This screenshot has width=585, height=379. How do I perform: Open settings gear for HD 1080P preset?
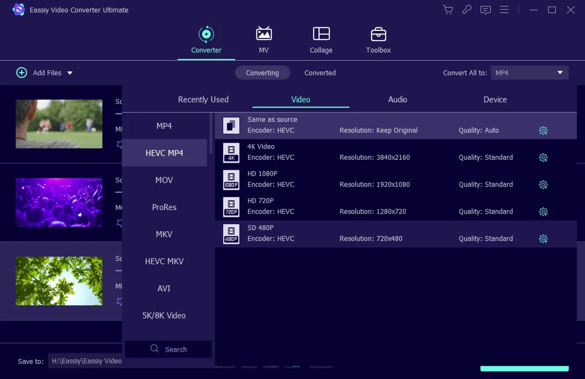coord(543,185)
